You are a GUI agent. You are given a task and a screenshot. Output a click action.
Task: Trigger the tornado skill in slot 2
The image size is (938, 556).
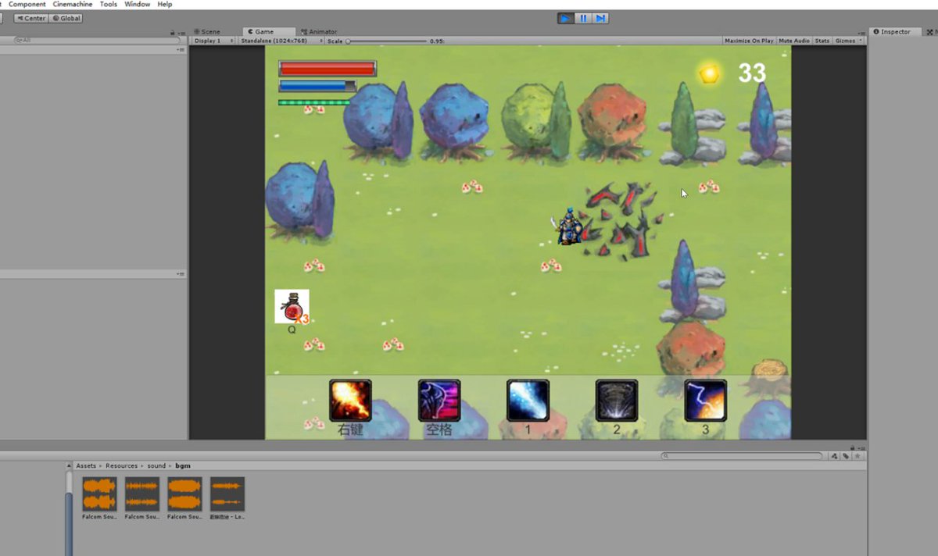617,398
